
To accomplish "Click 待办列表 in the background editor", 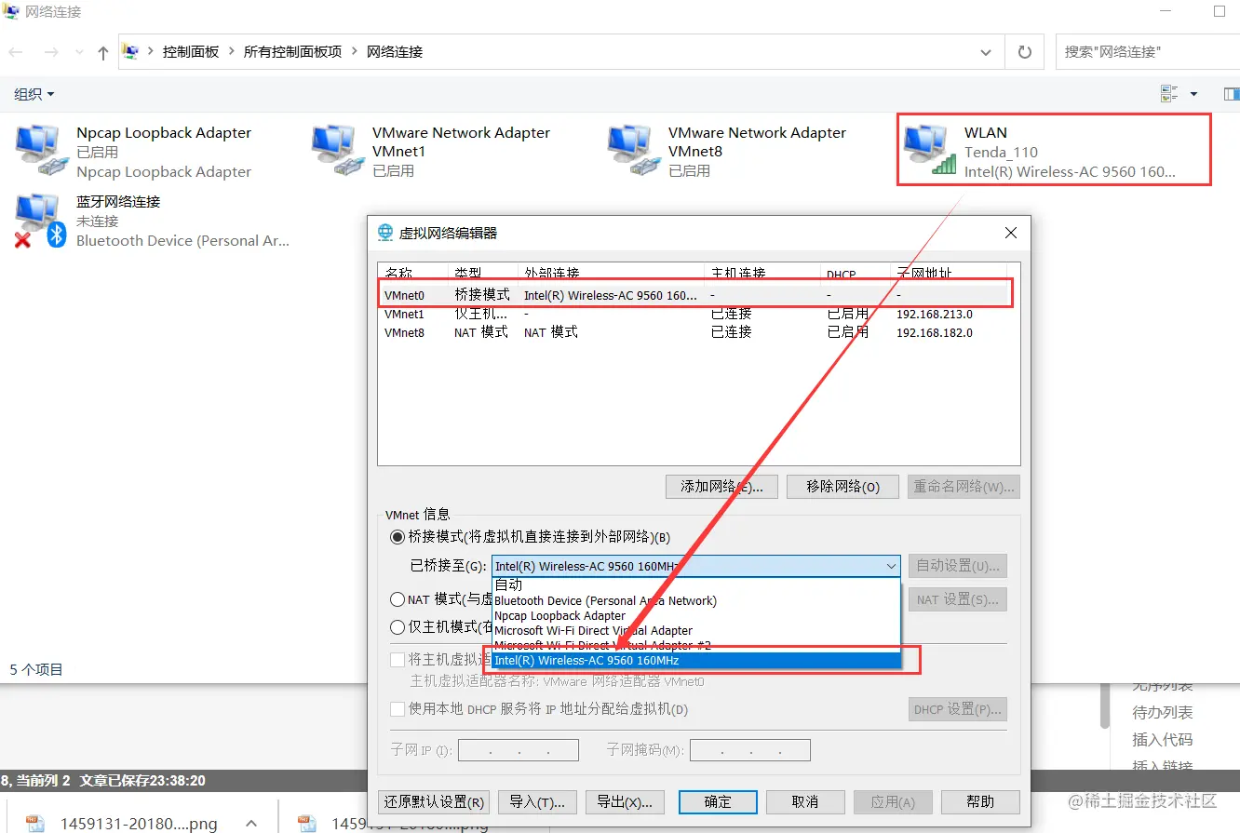I will pyautogui.click(x=1163, y=712).
